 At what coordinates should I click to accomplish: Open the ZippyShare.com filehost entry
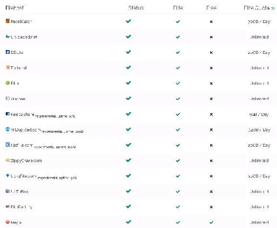26,161
